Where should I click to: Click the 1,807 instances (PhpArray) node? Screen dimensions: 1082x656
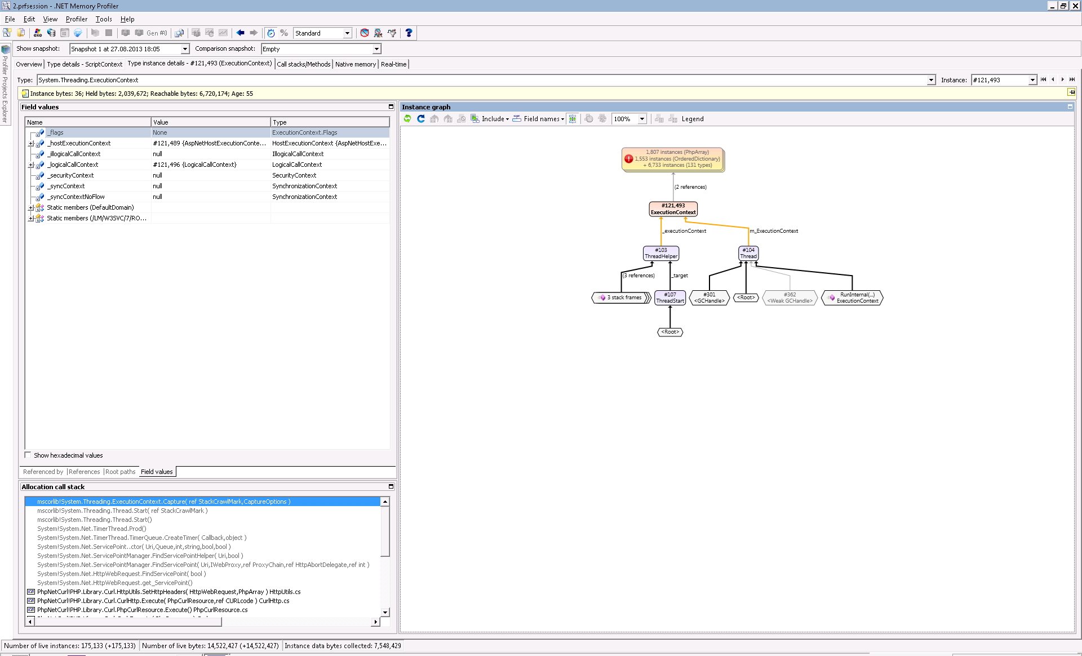click(673, 159)
